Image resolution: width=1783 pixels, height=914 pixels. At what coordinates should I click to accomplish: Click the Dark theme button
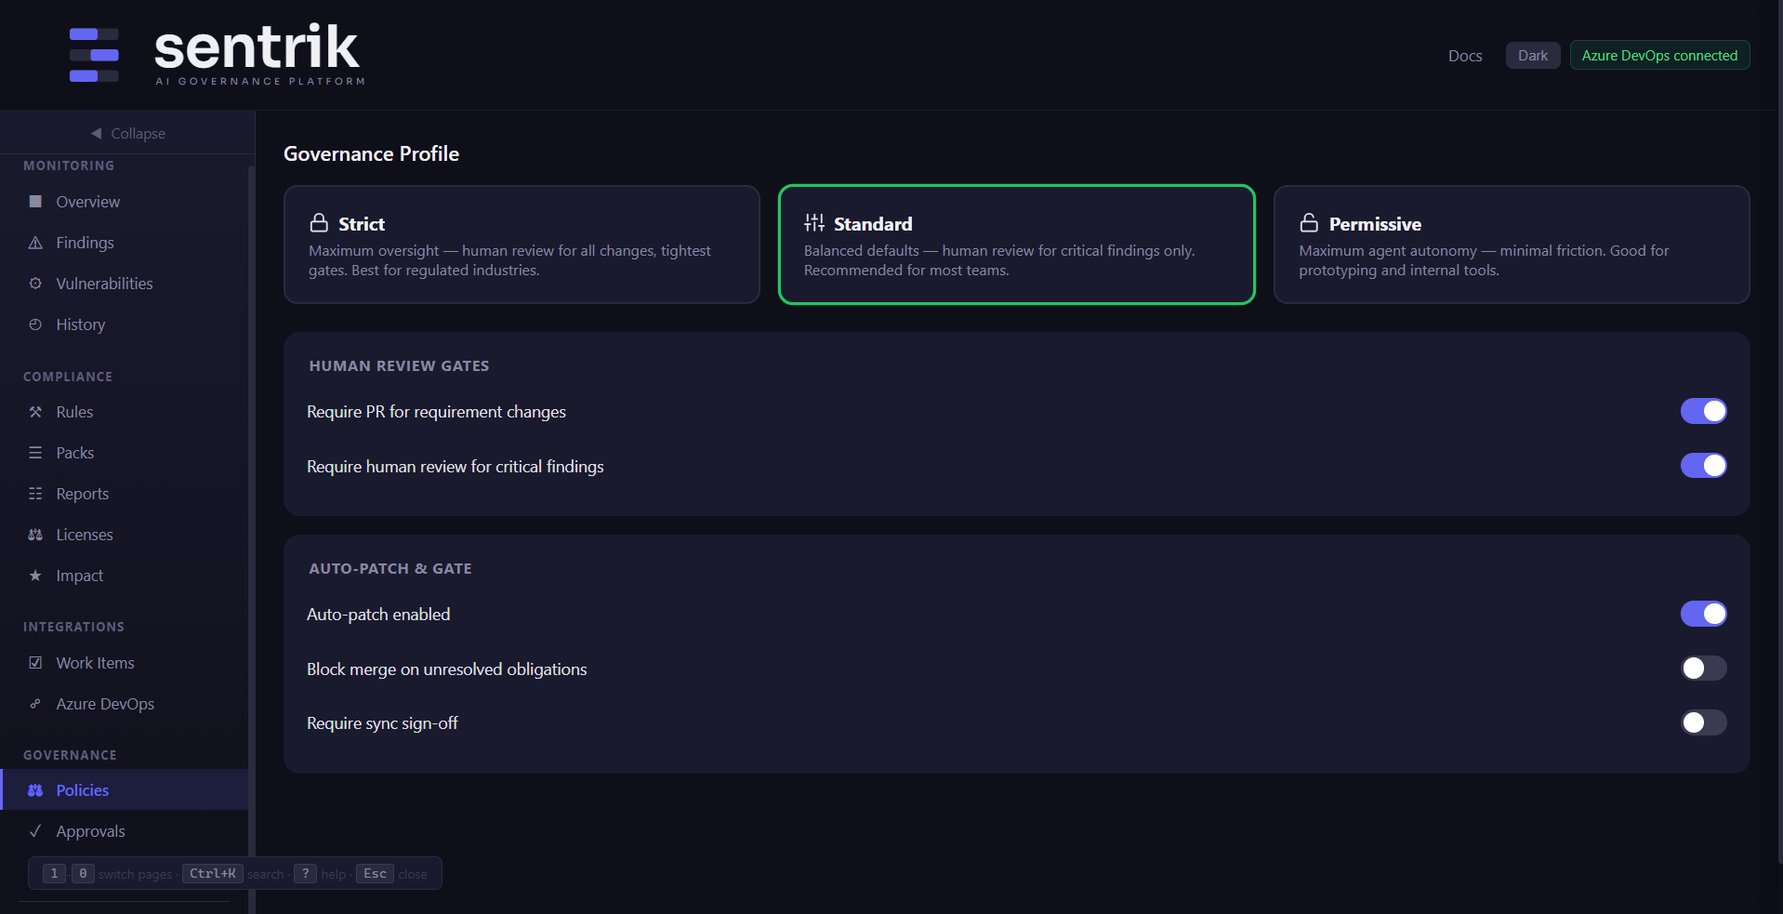click(1533, 56)
